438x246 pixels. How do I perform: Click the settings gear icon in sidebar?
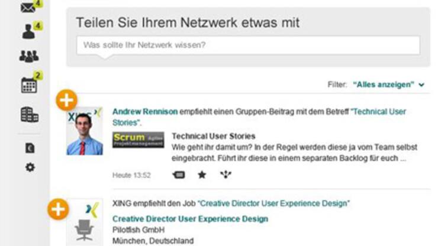30,167
